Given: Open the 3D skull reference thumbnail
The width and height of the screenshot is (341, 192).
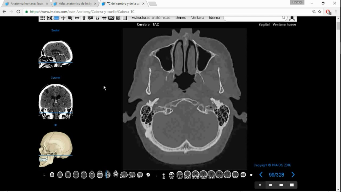Looking at the screenshot, I should click(x=56, y=149).
